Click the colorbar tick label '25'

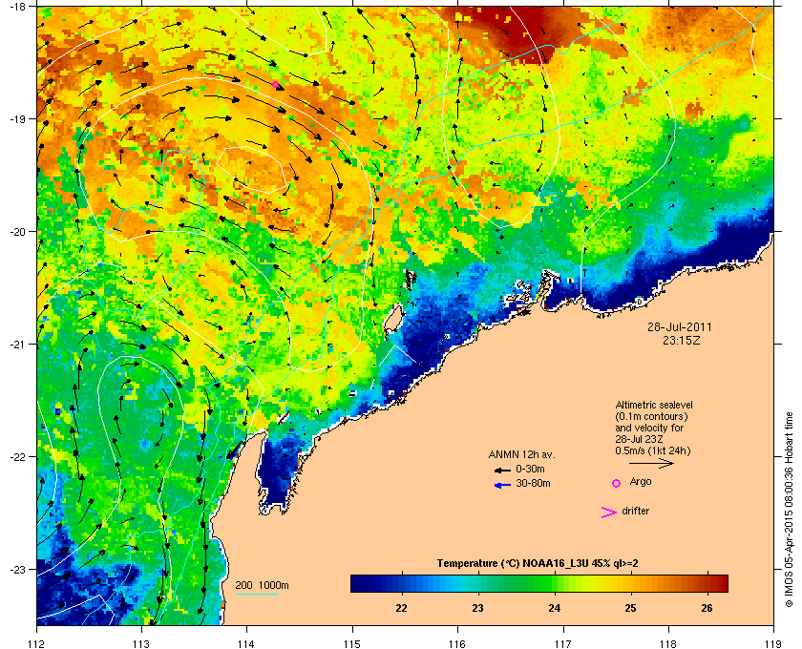point(630,608)
